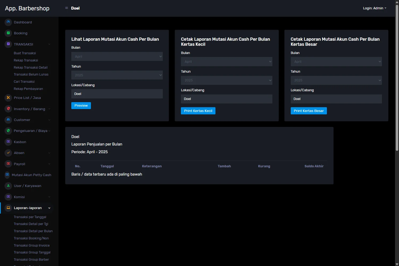Click Lokasi/Cabang field in Kertas Kecil card
This screenshot has width=399, height=266.
(x=226, y=99)
